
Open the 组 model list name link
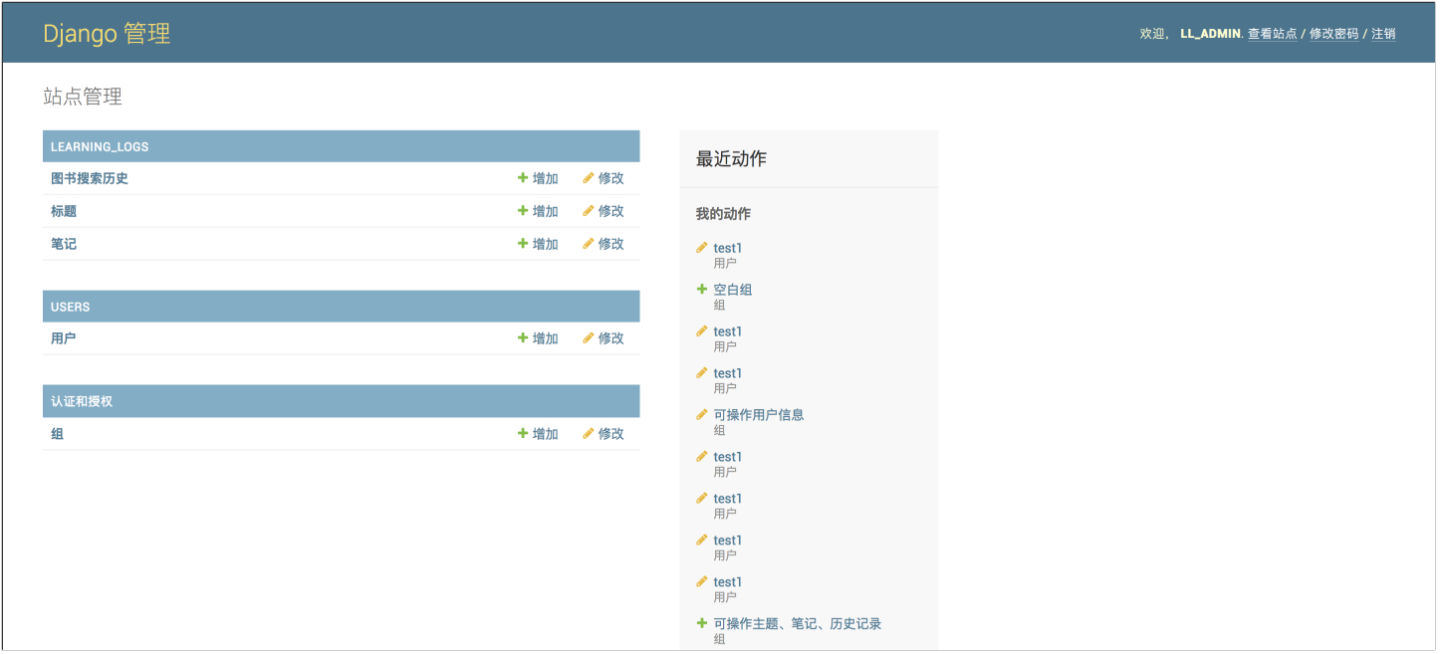tap(57, 434)
